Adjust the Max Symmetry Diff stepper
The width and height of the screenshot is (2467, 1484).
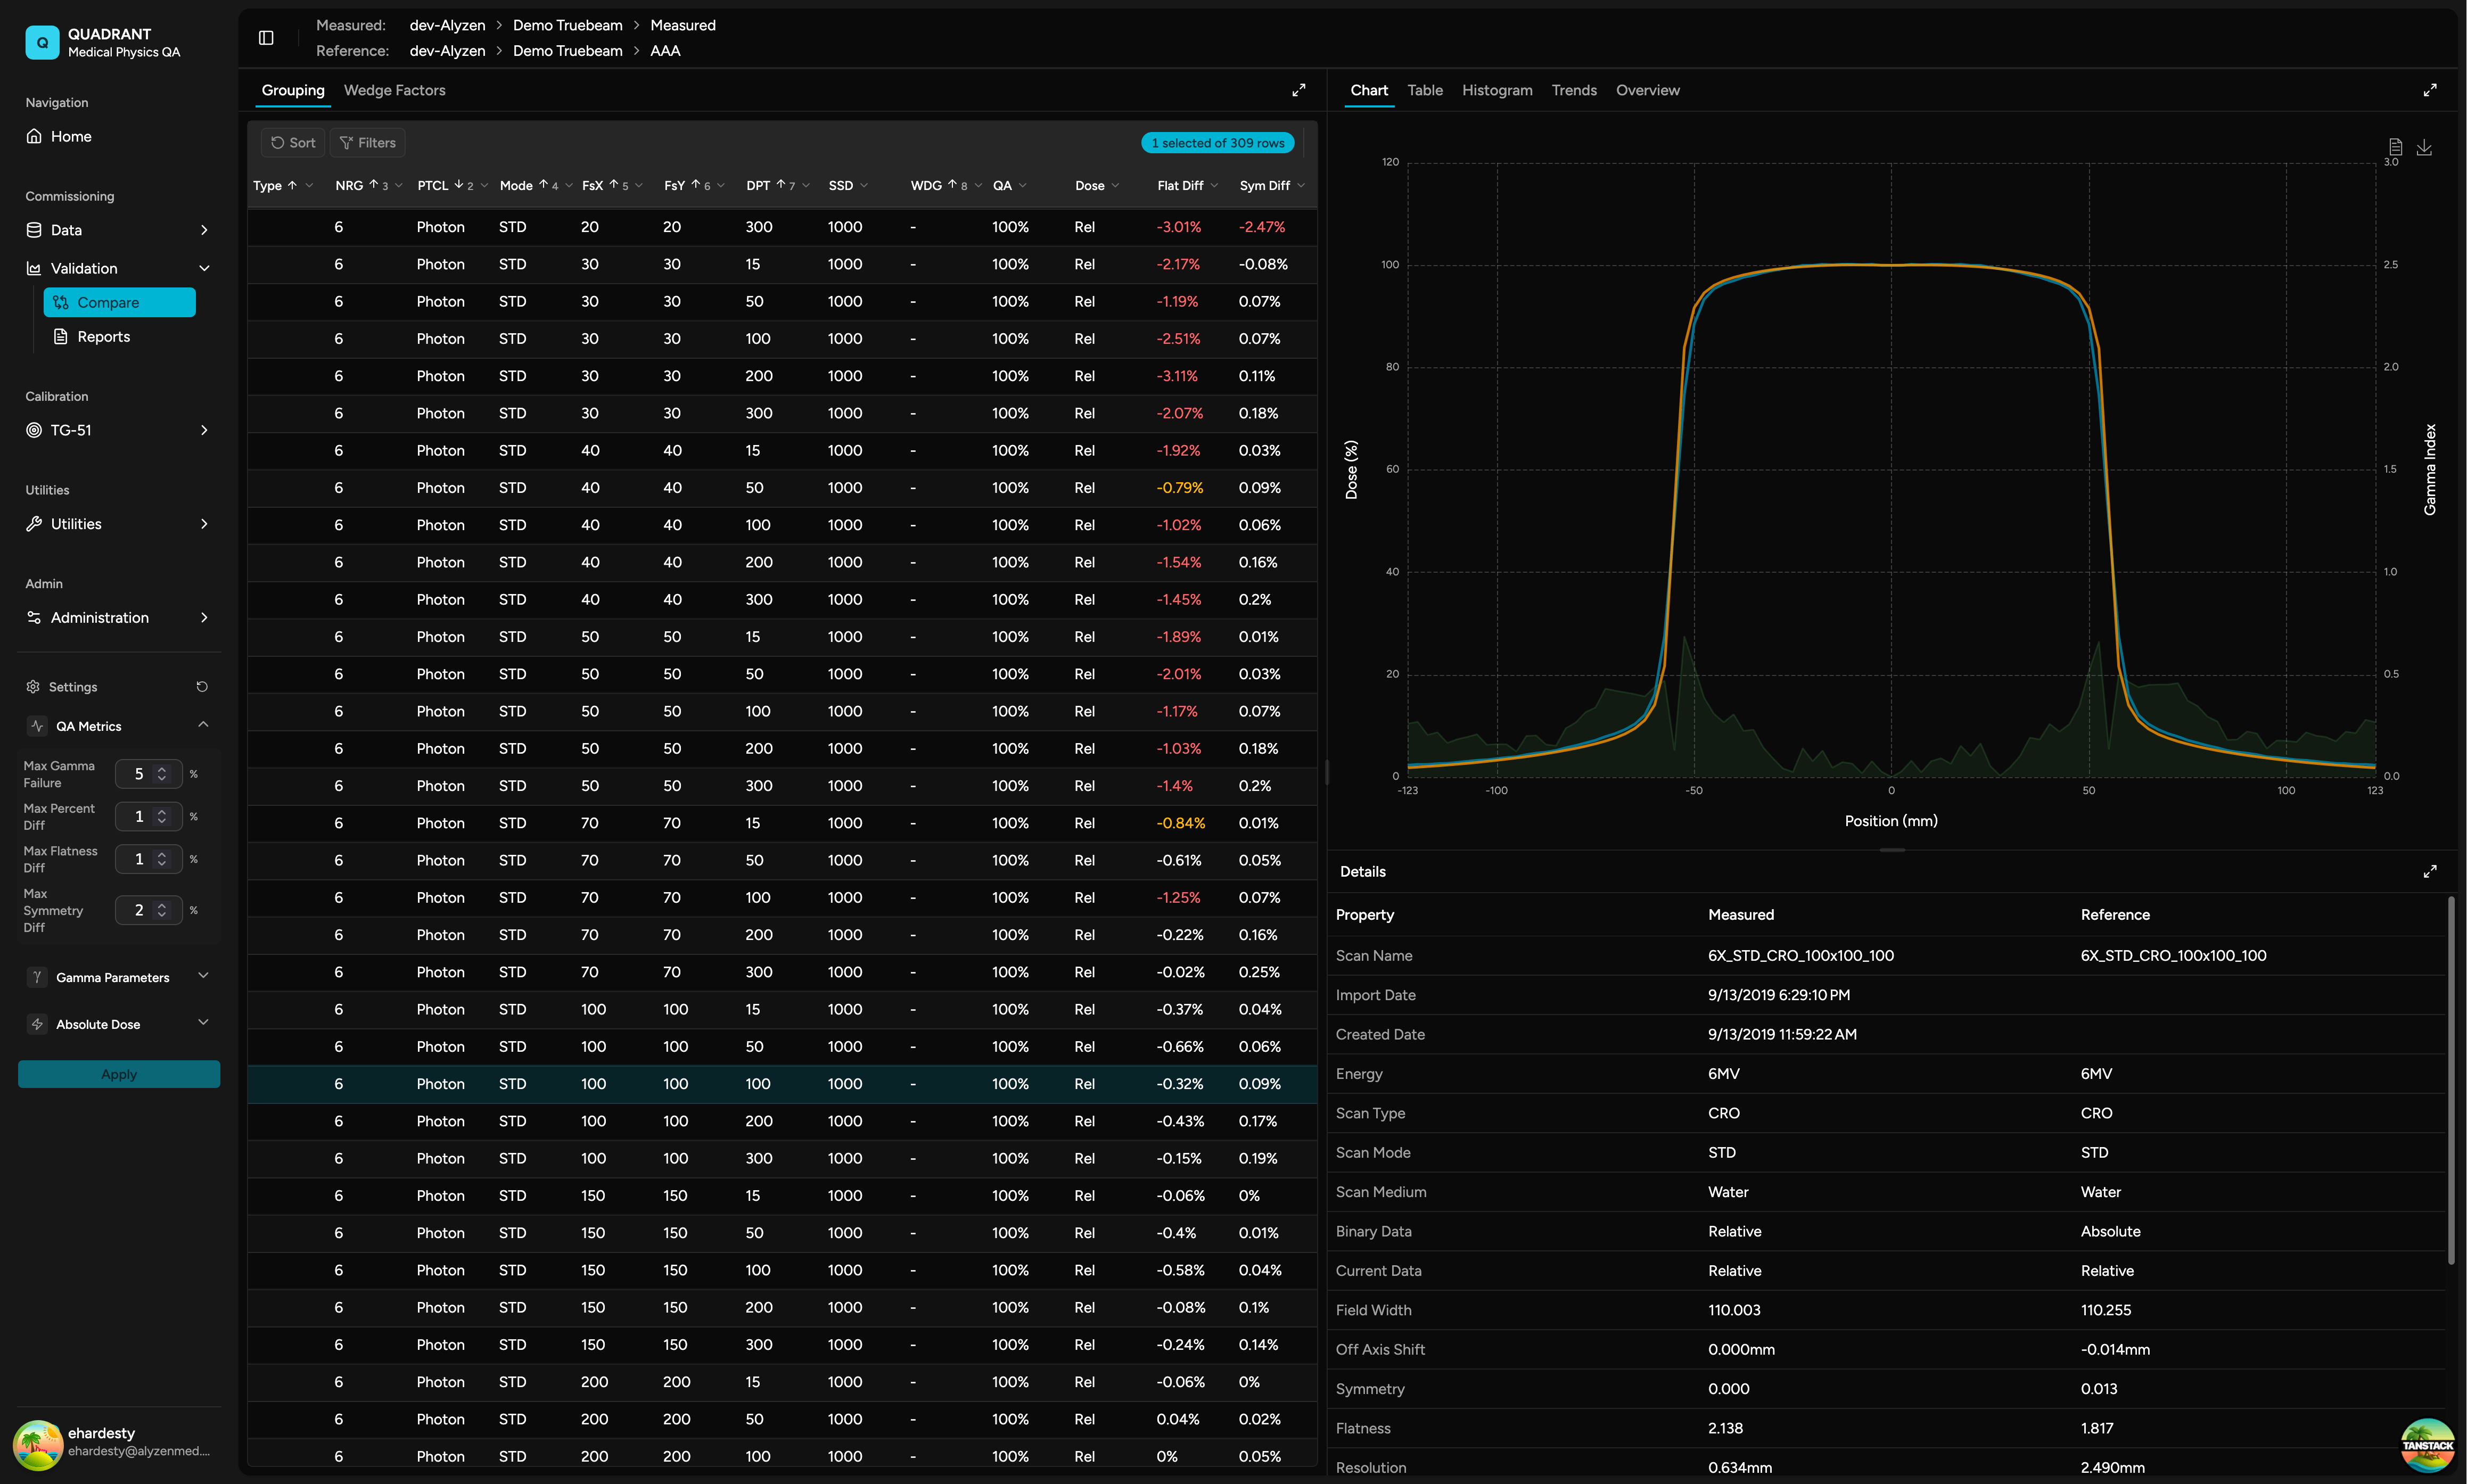(162, 910)
